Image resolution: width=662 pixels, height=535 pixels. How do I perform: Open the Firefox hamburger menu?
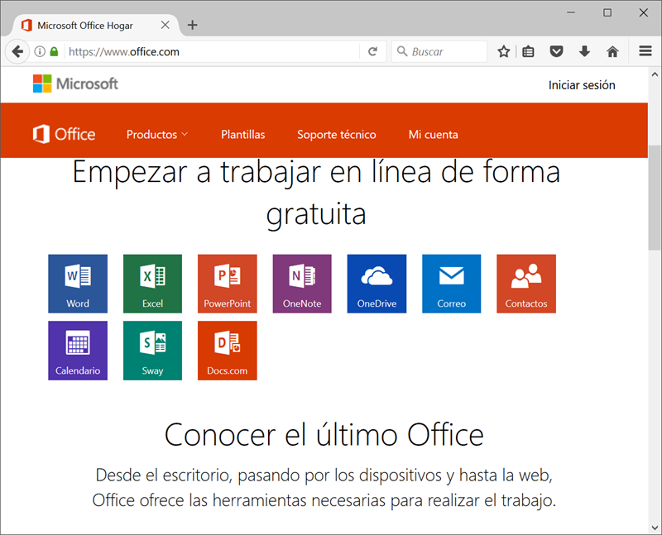point(645,51)
